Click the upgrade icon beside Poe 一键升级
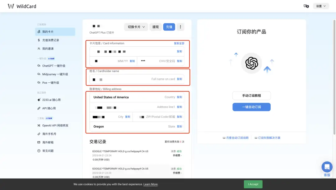The width and height of the screenshot is (336, 190). [x=39, y=83]
